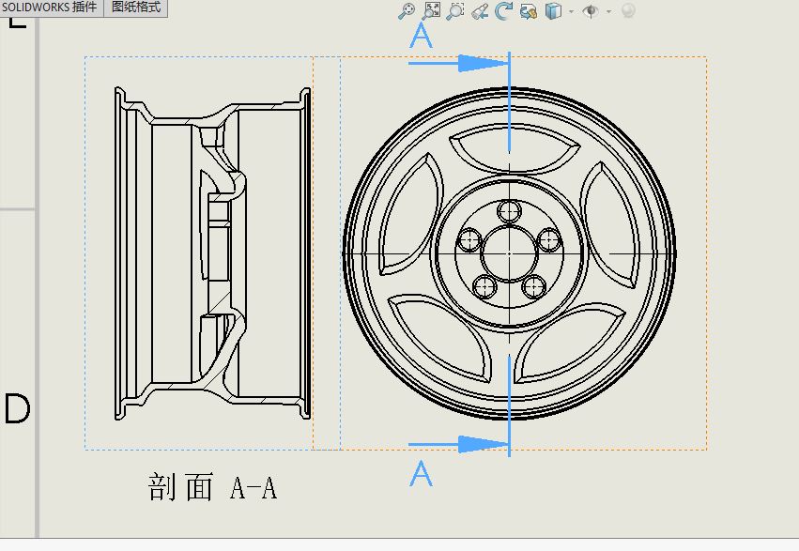
Task: Select the topmost lug bolt hole
Action: (x=509, y=210)
